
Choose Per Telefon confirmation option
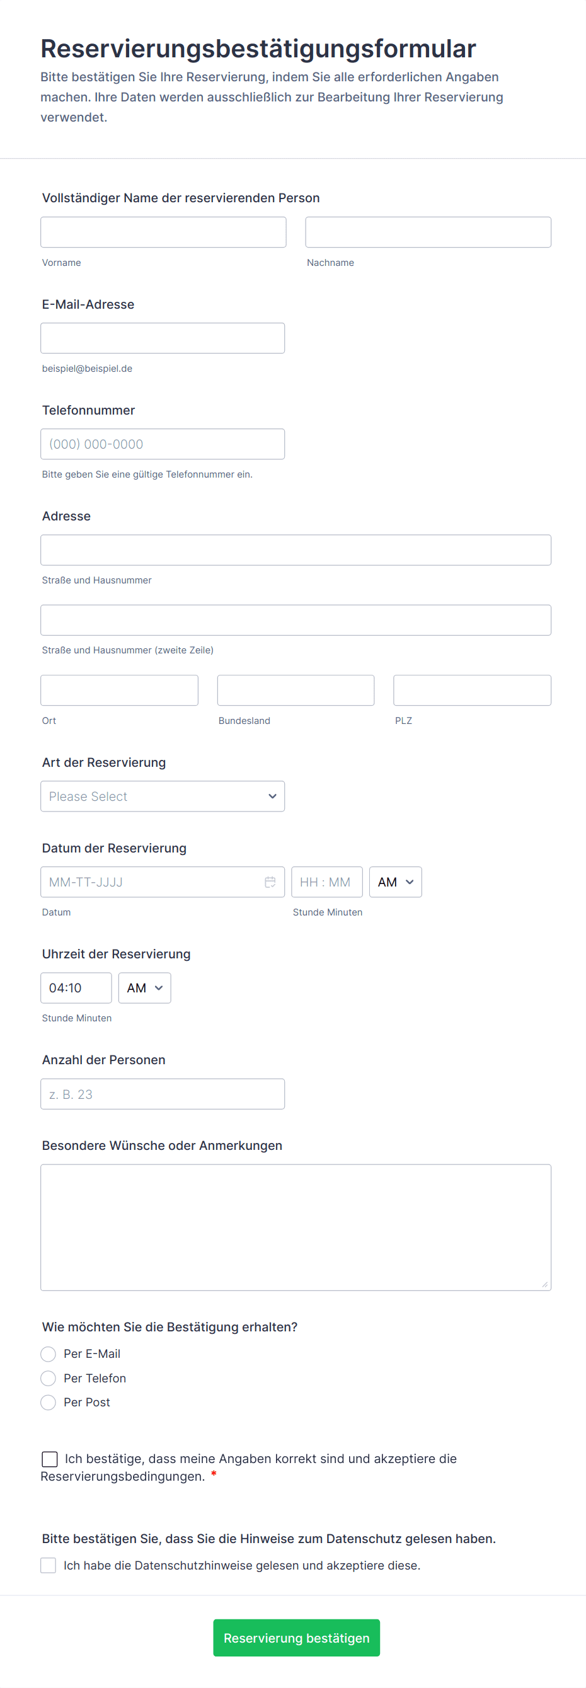[49, 1378]
